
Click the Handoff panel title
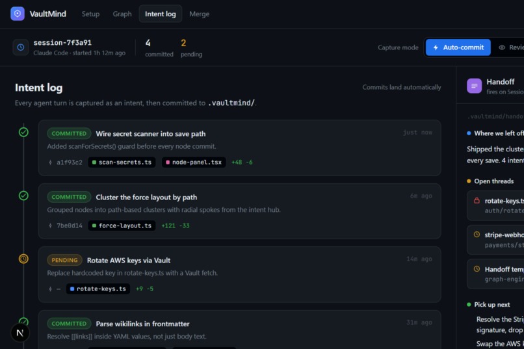click(501, 82)
